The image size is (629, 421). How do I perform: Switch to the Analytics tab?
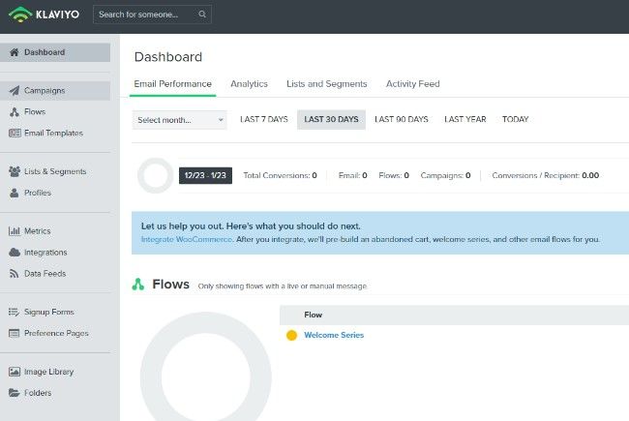249,84
